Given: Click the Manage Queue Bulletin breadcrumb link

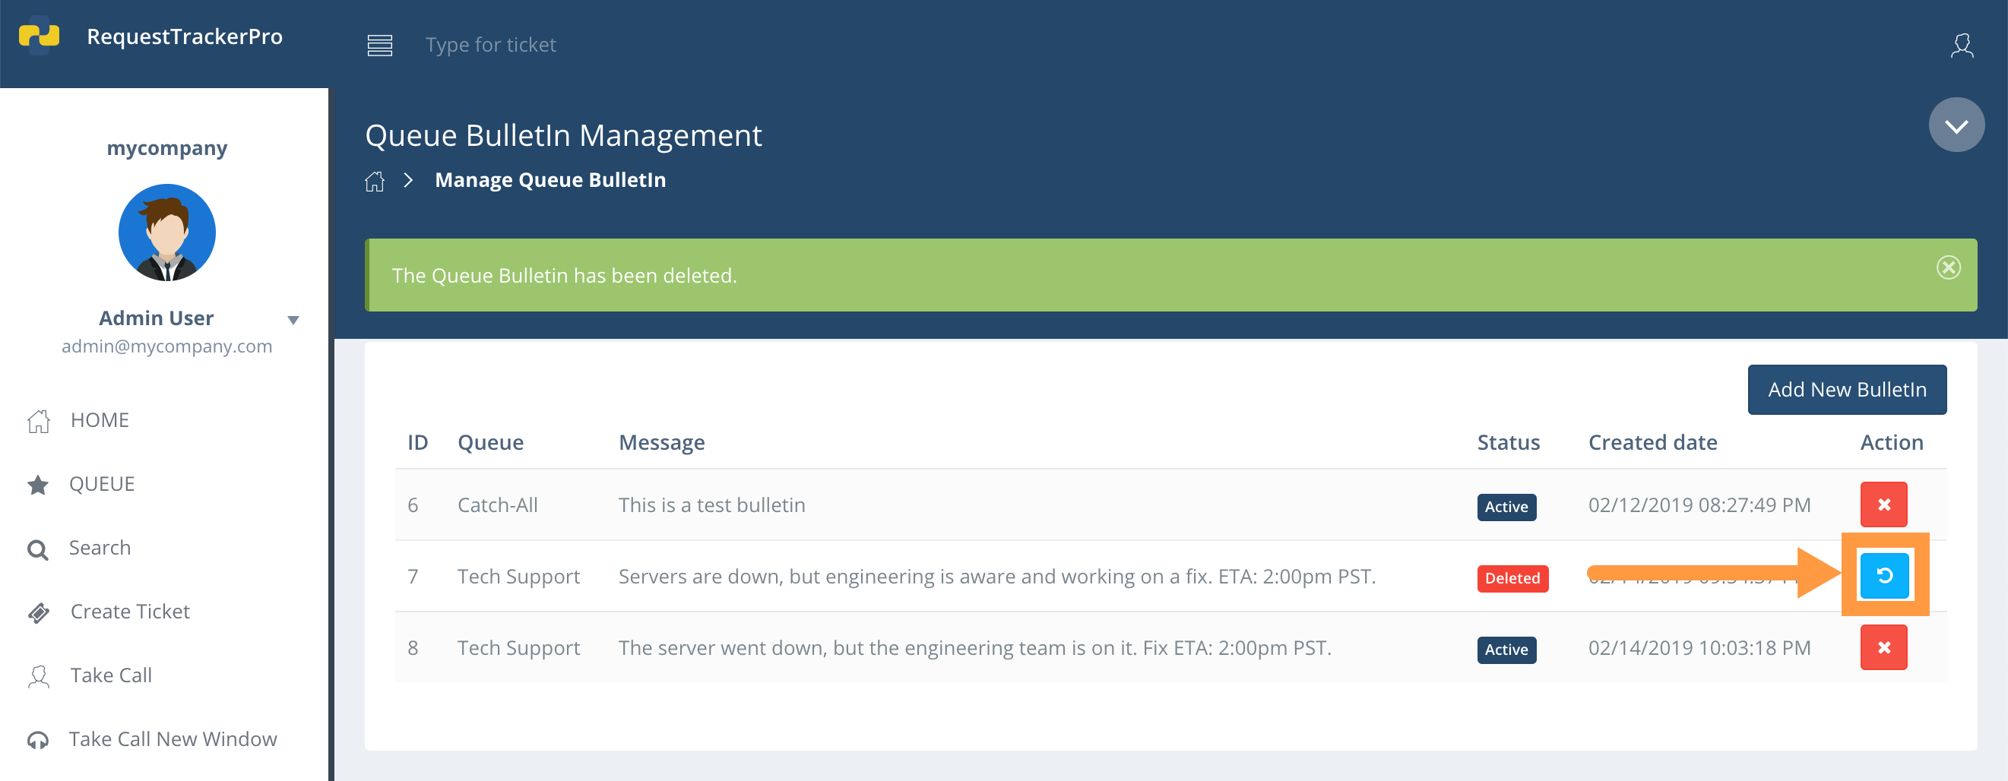Looking at the screenshot, I should (x=550, y=180).
